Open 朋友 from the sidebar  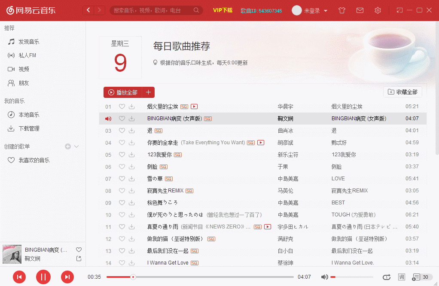(24, 83)
